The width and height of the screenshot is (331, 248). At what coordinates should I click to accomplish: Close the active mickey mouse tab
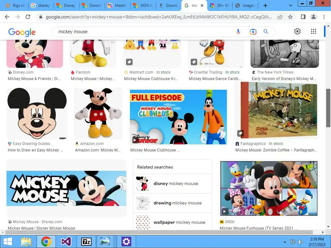pos(202,5)
